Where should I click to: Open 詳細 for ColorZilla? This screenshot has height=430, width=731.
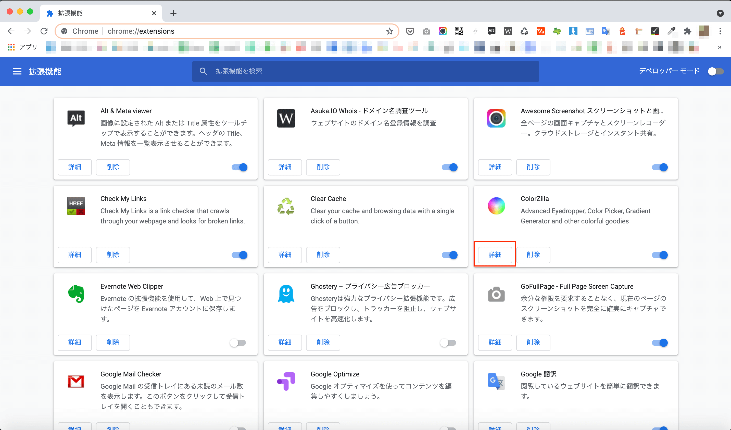pos(495,255)
